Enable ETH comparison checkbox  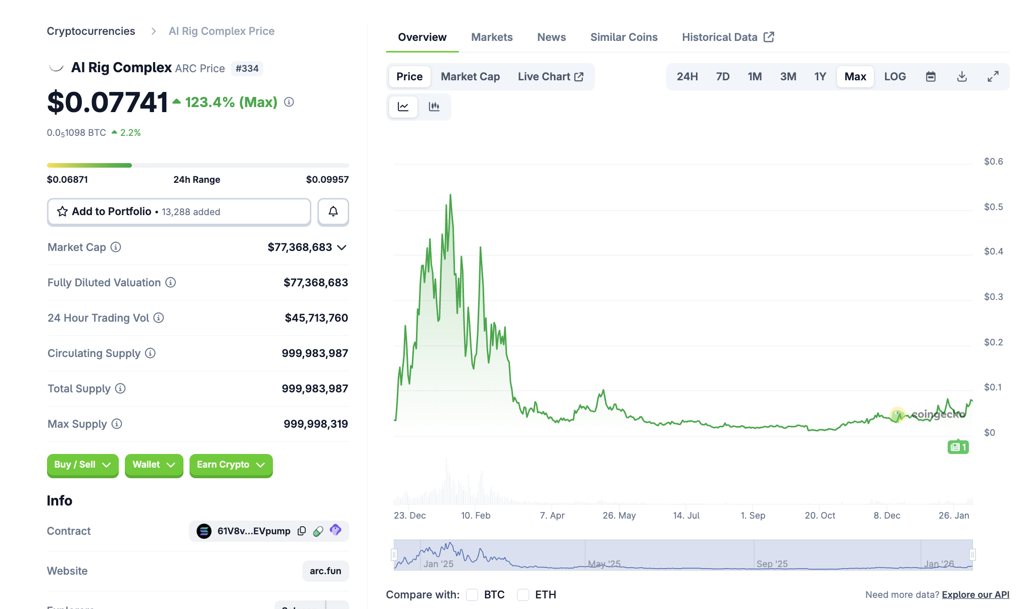[523, 595]
